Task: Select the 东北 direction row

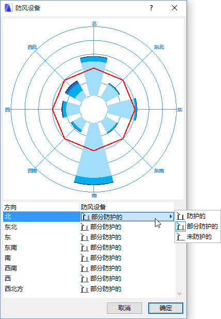Action: click(42, 227)
